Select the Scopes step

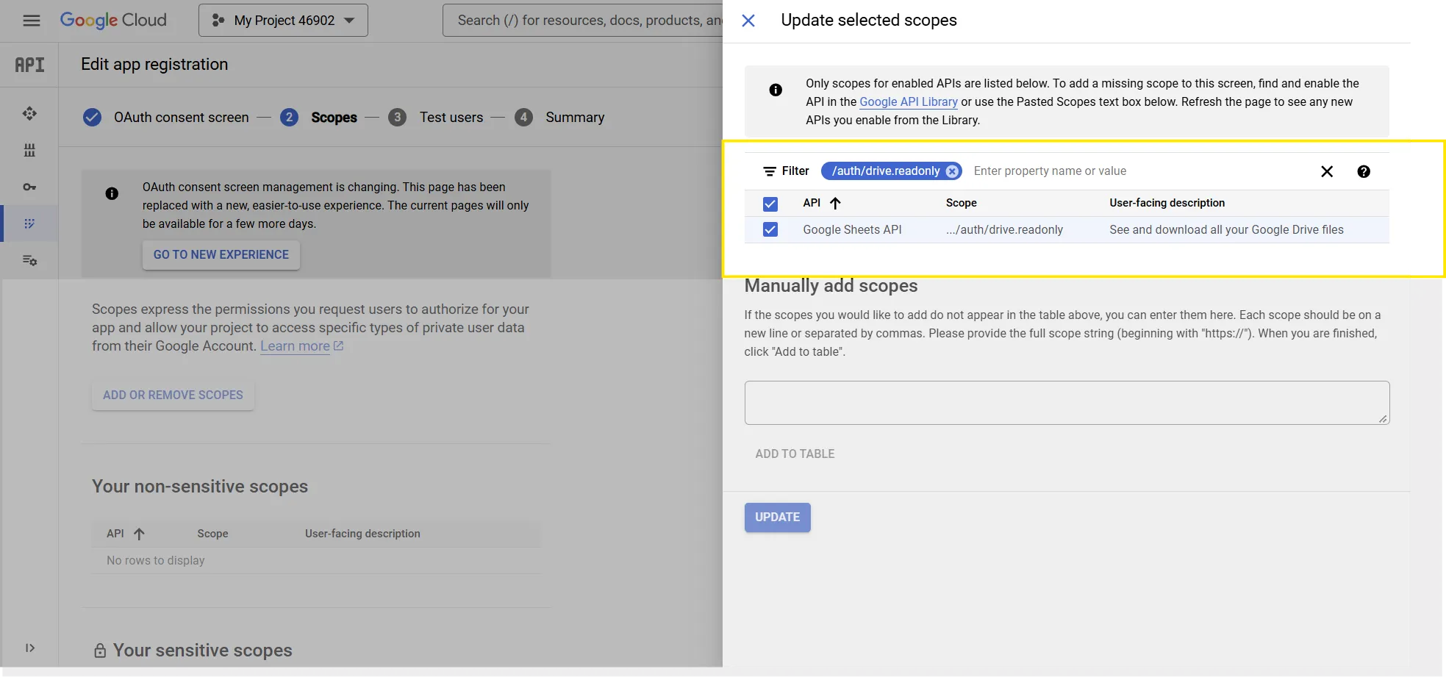coord(319,118)
